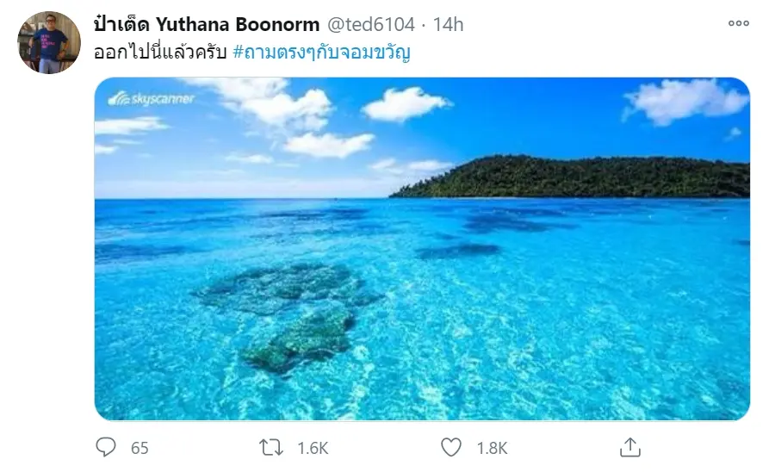This screenshot has height=472, width=769.
Task: Click the Skyscanner logo watermark on photo
Action: [152, 99]
